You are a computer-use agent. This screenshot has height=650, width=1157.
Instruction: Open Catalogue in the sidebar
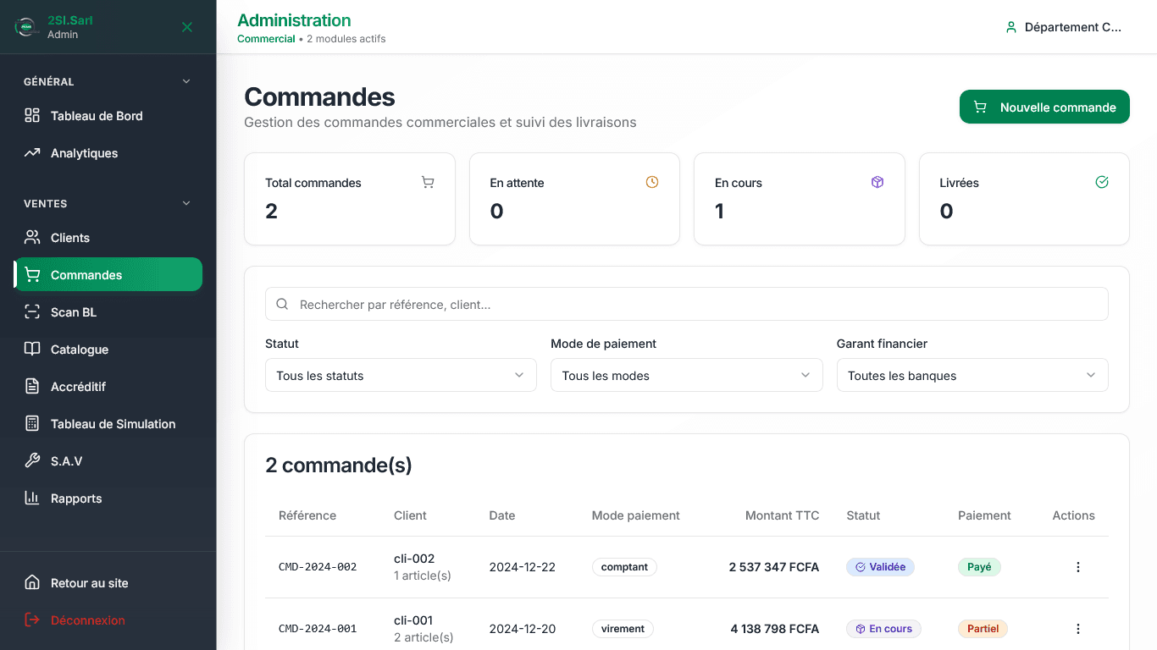click(108, 350)
